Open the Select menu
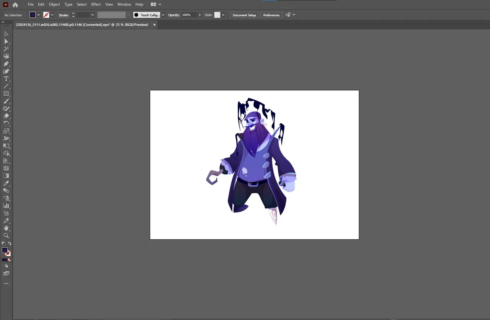Viewport: 490px width, 320px height. (x=82, y=5)
